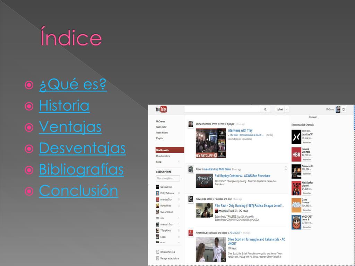This screenshot has width=355, height=266.
Task: Open the Giles Scott on formaggio link
Action: [x=257, y=241]
